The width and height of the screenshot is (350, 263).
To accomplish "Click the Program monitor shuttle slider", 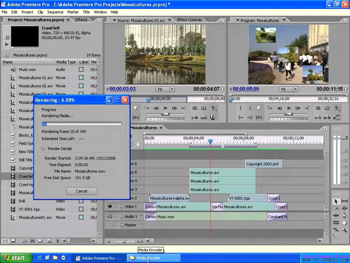I will coord(289,114).
